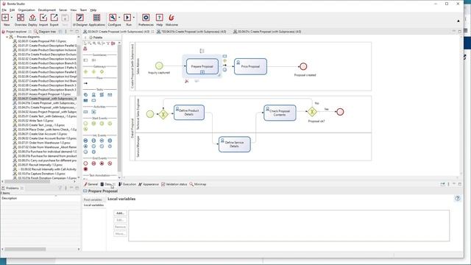Select 03.10.01a Capture Donation-1.0.proc
The width and height of the screenshot is (471, 265).
(39, 174)
